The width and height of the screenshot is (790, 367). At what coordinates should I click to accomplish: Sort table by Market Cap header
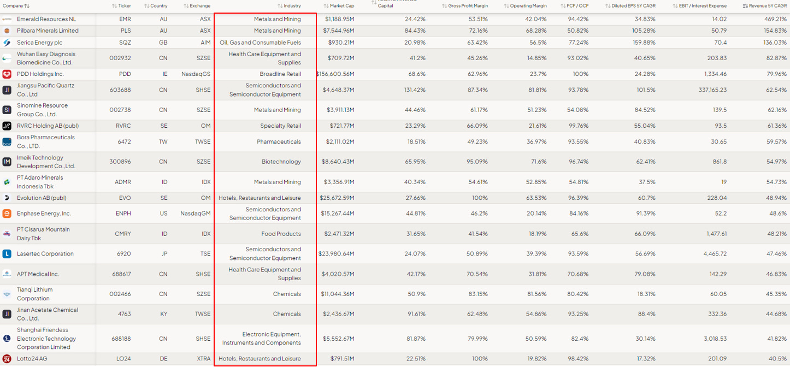(x=339, y=5)
